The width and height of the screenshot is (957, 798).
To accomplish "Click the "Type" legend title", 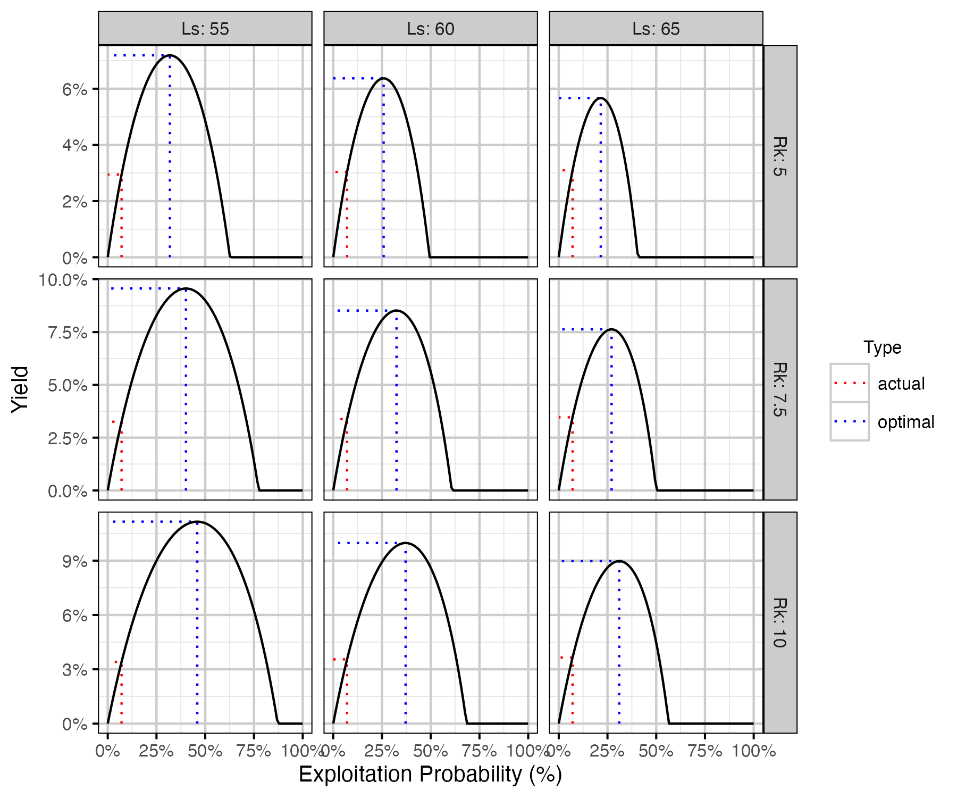I will [883, 347].
